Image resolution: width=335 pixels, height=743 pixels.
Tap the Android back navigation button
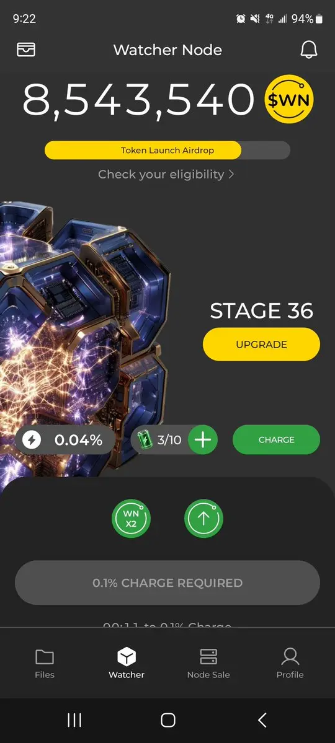262,720
